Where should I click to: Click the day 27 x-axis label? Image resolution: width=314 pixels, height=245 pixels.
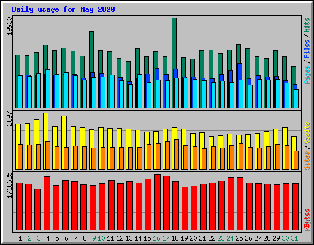coord(258,238)
